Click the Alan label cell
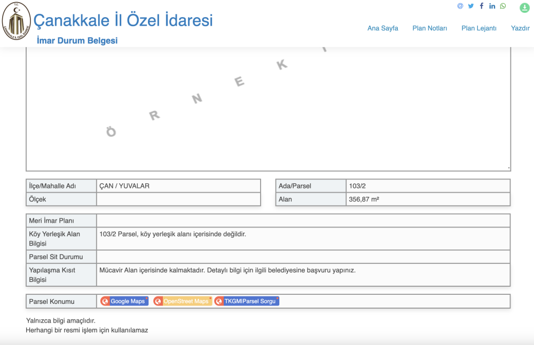The width and height of the screenshot is (534, 345). pyautogui.click(x=311, y=199)
